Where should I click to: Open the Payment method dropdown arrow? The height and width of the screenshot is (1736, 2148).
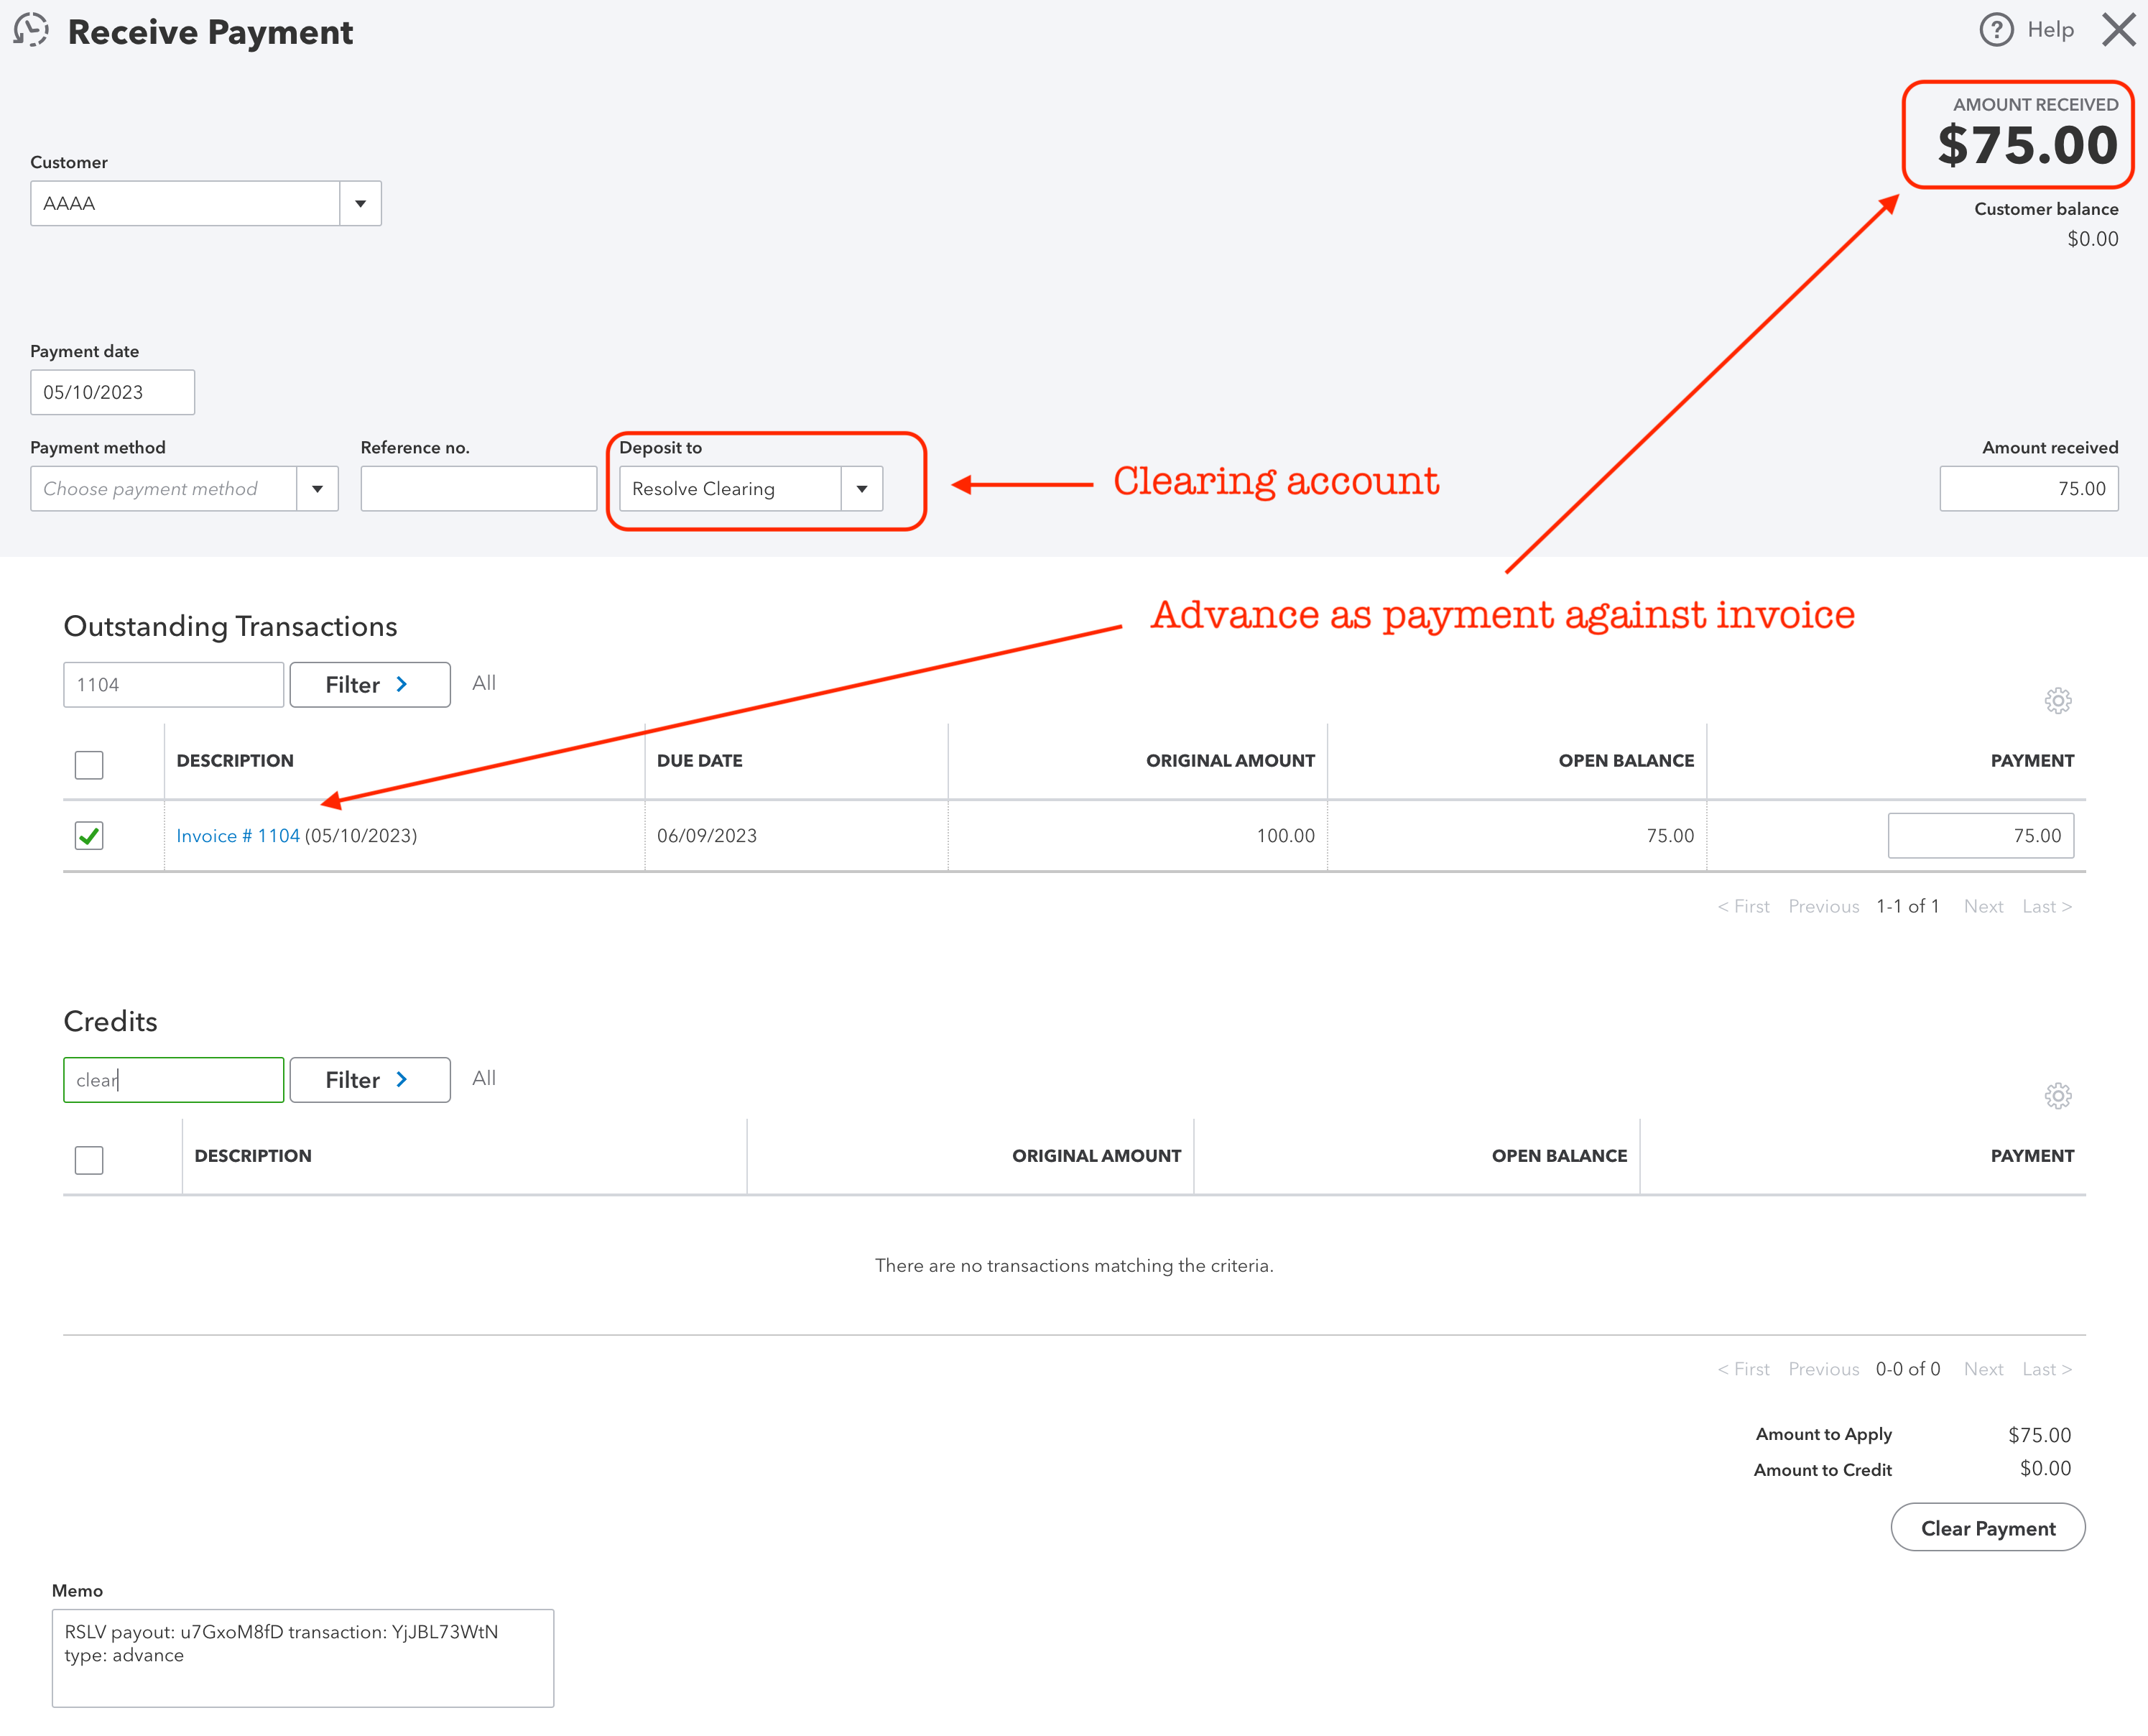[317, 489]
